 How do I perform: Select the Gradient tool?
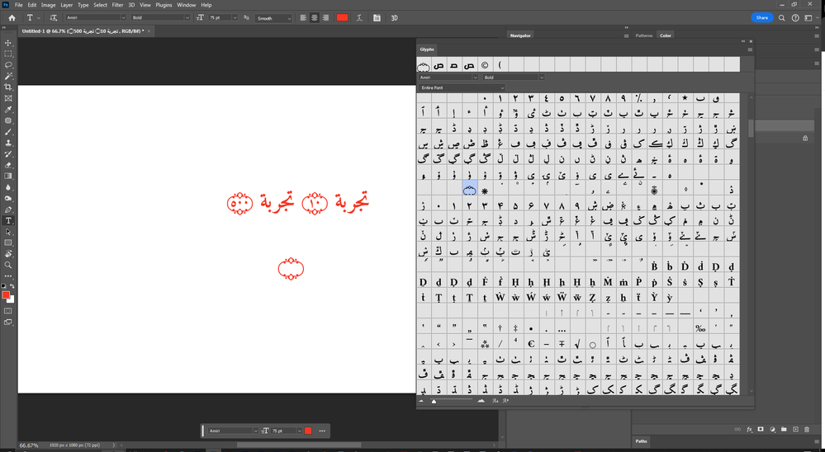8,176
